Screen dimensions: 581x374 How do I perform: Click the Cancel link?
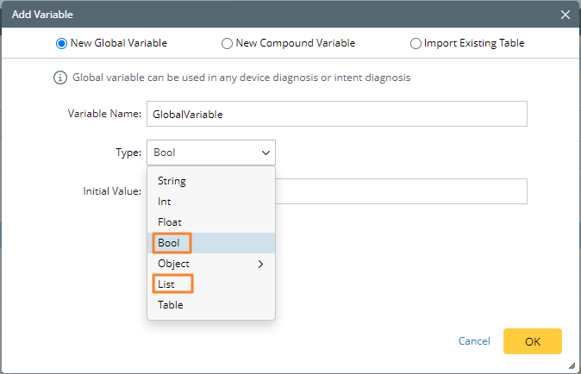[x=474, y=341]
